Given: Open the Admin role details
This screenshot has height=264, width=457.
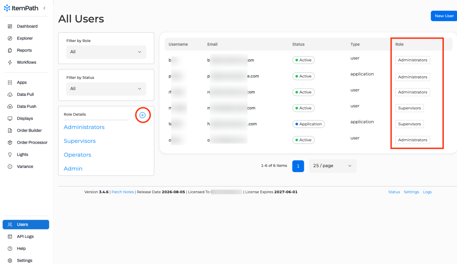Looking at the screenshot, I should tap(73, 169).
